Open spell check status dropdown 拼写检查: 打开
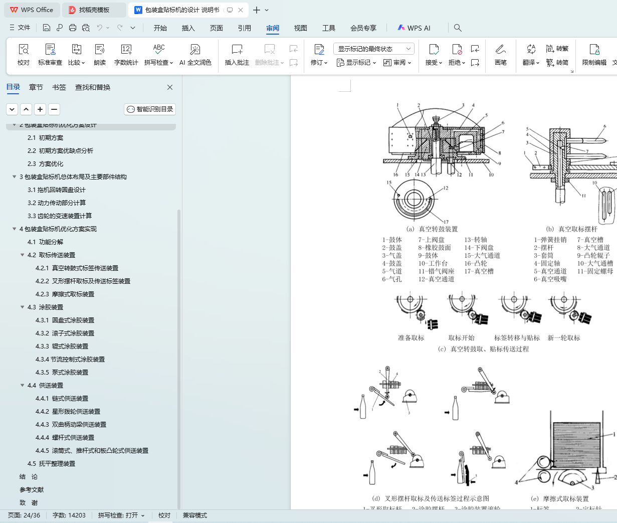The image size is (617, 523). 121,515
